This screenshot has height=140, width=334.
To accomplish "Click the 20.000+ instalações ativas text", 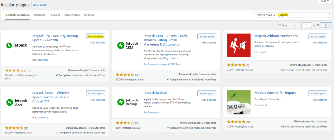I will [130, 80].
